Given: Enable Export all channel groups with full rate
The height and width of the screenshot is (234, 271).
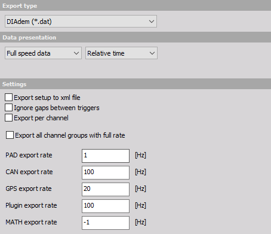Looking at the screenshot, I should coord(10,135).
